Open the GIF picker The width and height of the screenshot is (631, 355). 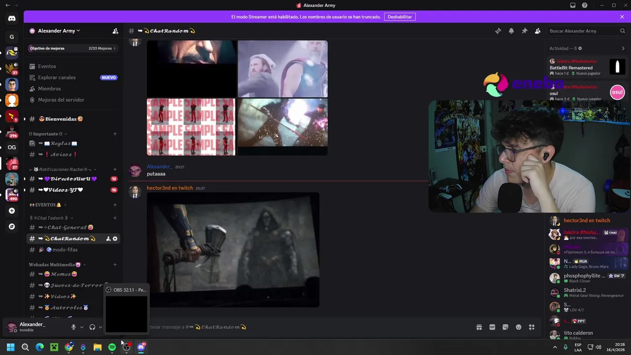coord(492,327)
